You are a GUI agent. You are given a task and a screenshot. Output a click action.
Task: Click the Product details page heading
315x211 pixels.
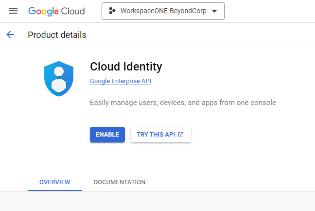[x=57, y=35]
